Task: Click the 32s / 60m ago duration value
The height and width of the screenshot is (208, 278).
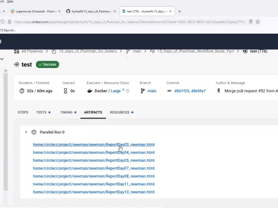Action: click(40, 91)
